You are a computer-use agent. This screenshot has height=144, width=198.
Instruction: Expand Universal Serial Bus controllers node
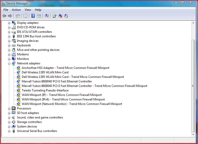(x=9, y=131)
